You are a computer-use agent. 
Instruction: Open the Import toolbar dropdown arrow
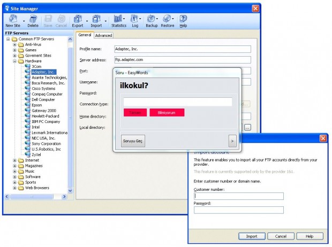tap(105, 21)
